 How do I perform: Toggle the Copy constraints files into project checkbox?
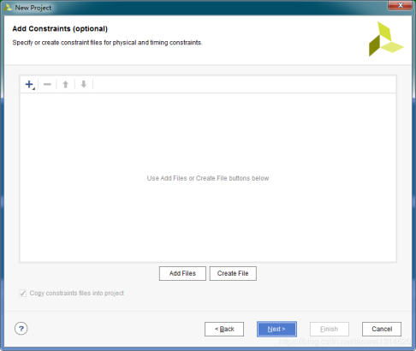click(x=23, y=293)
